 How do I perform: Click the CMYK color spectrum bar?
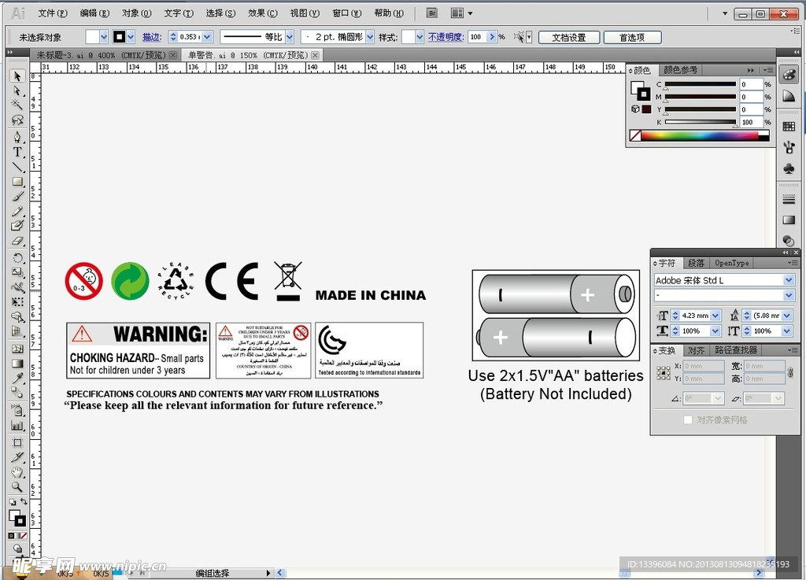click(x=699, y=135)
